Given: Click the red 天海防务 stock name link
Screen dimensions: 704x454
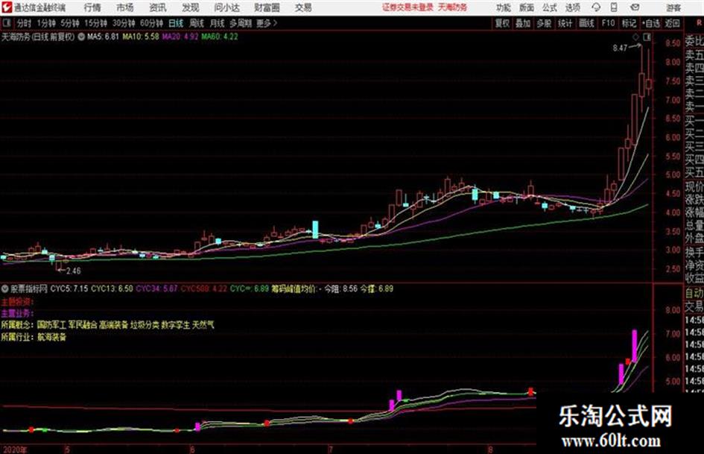Looking at the screenshot, I should coord(453,7).
